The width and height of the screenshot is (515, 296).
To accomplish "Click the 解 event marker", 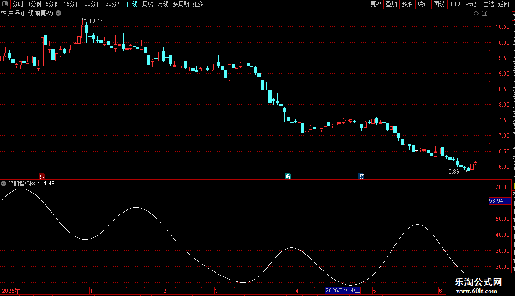I will 288,176.
